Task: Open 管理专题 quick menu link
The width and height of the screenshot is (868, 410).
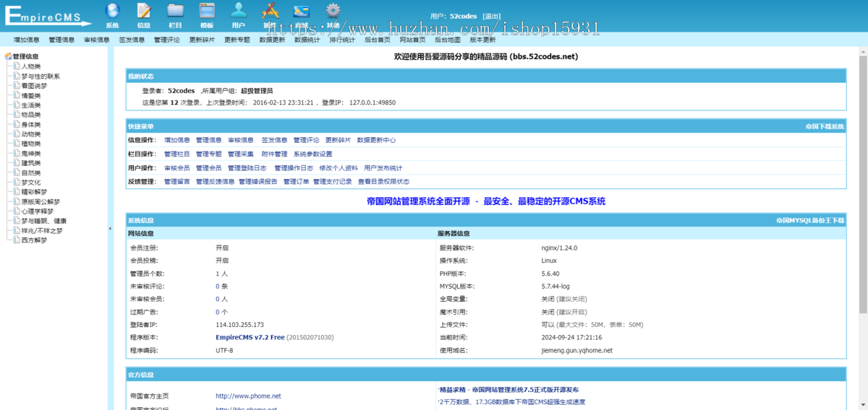Action: tap(209, 154)
